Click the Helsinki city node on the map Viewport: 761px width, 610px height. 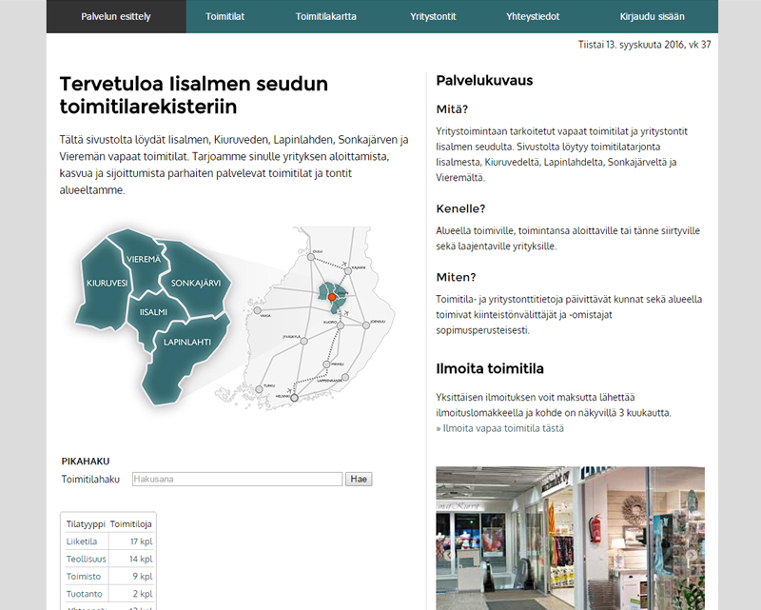coord(294,398)
